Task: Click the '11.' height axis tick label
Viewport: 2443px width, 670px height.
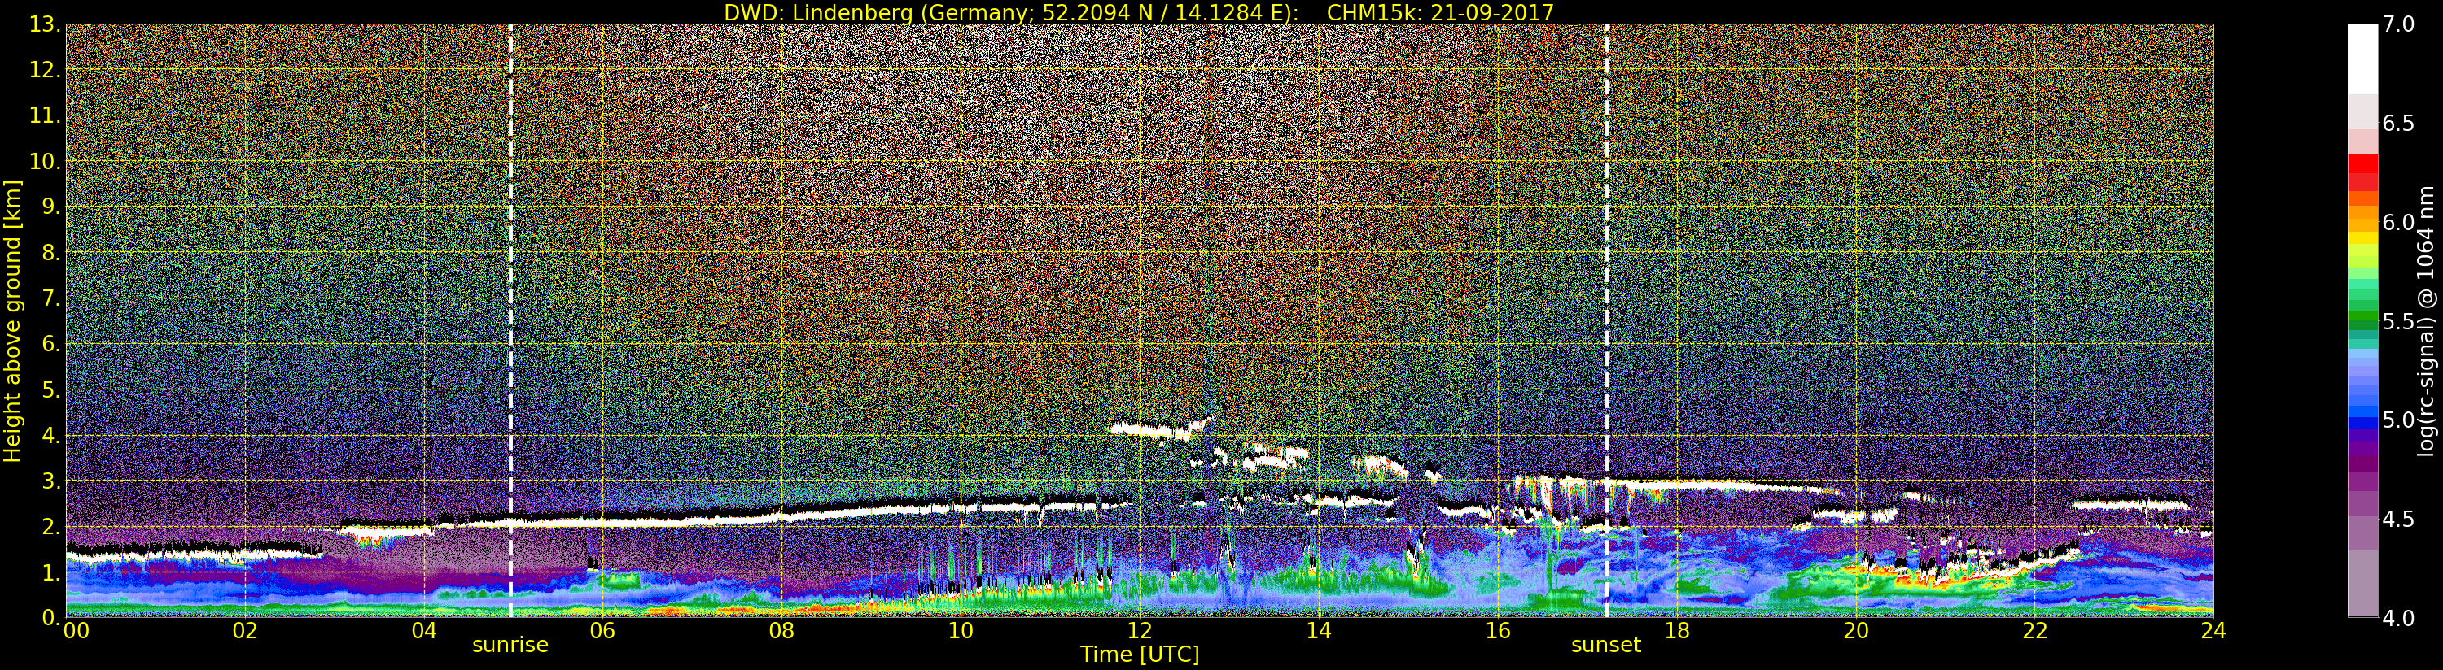Action: click(45, 115)
